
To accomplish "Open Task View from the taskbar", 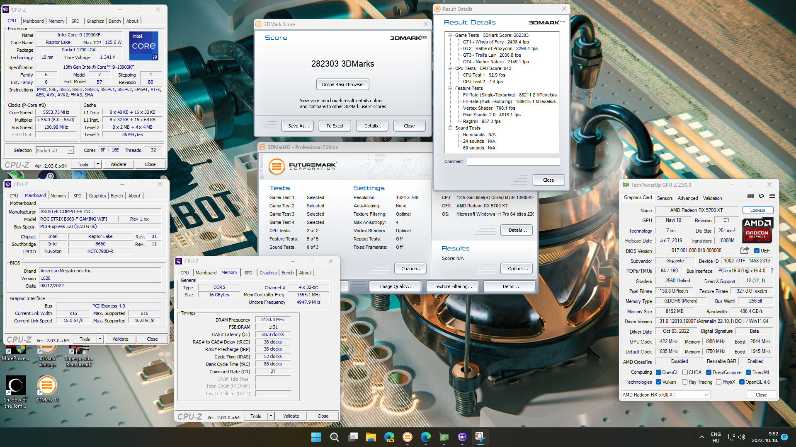I will tap(353, 437).
